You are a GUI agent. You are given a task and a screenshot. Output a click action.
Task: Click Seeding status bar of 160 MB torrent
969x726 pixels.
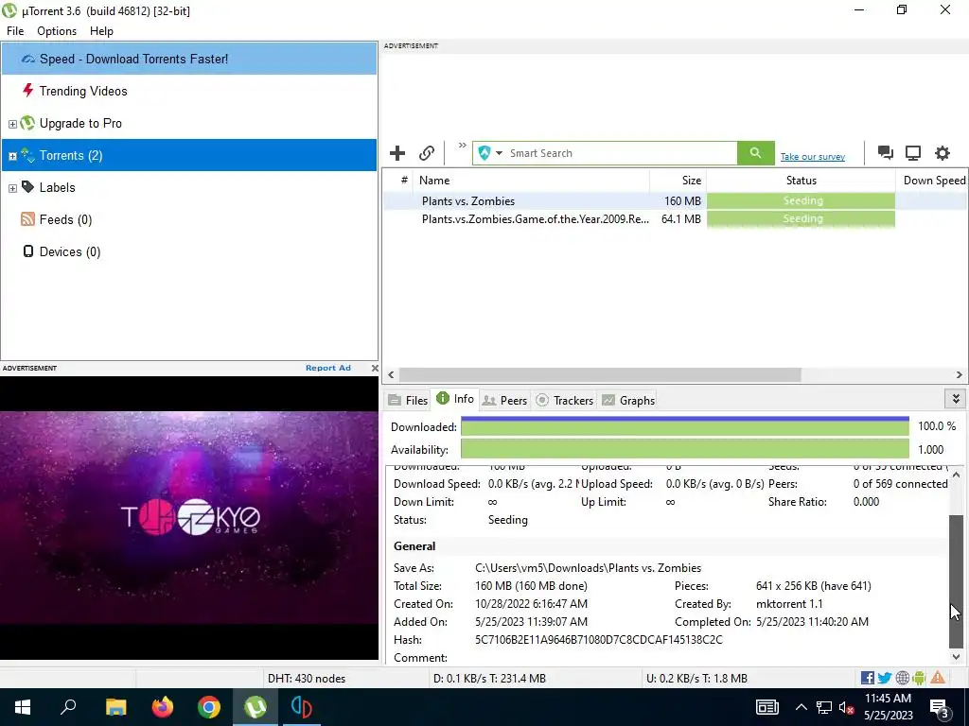[x=801, y=200]
